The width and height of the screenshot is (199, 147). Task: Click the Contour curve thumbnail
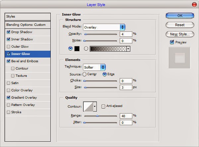pos(88,107)
